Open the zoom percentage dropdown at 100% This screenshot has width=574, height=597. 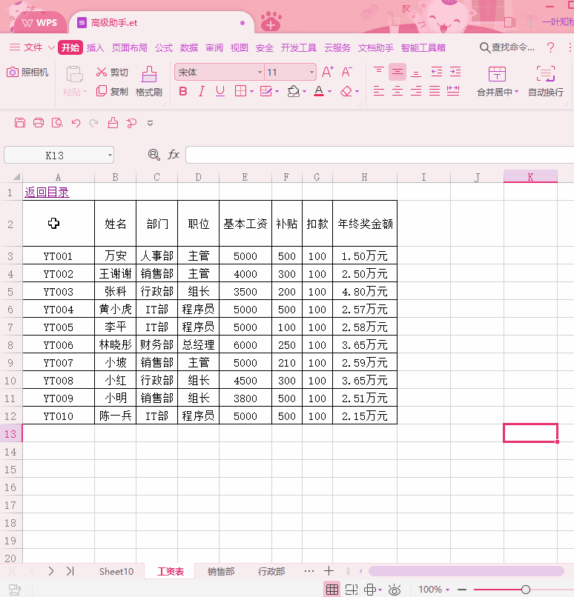(x=447, y=590)
